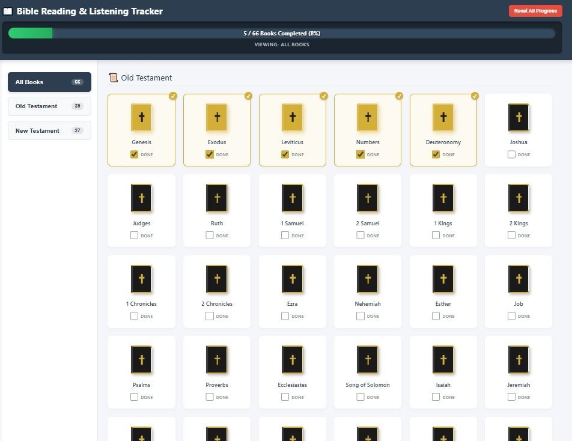Click the "Bible Reading & Listening Tracker" title
The image size is (572, 441).
click(90, 11)
